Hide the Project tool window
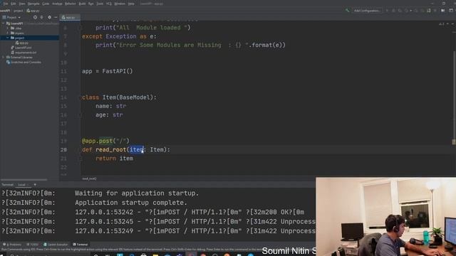456x256 pixels. (x=56, y=17)
